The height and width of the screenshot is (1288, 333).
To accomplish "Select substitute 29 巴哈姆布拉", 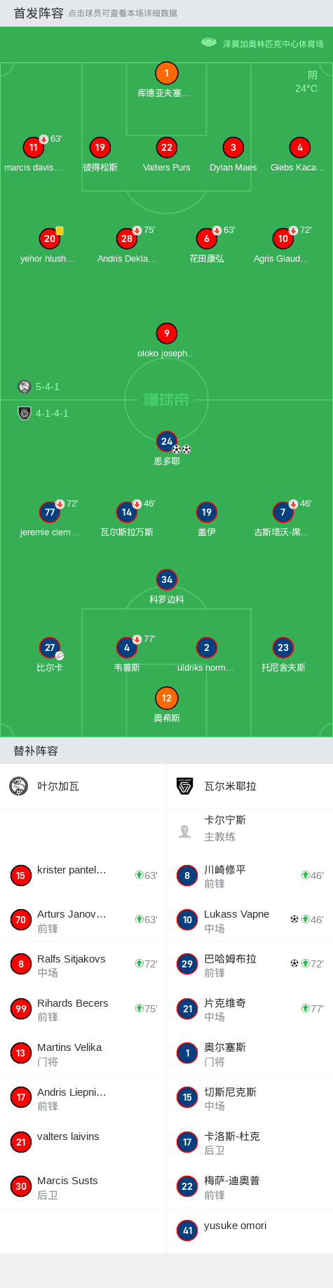I will point(250,964).
